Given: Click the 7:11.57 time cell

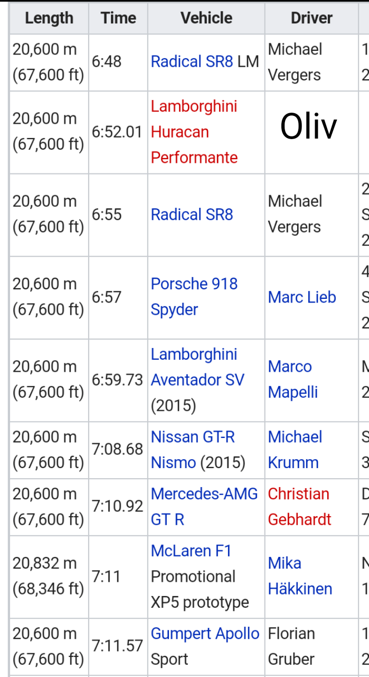Looking at the screenshot, I should pyautogui.click(x=117, y=646).
